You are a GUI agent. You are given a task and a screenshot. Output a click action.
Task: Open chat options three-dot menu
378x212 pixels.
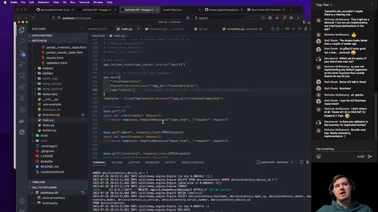372,5
